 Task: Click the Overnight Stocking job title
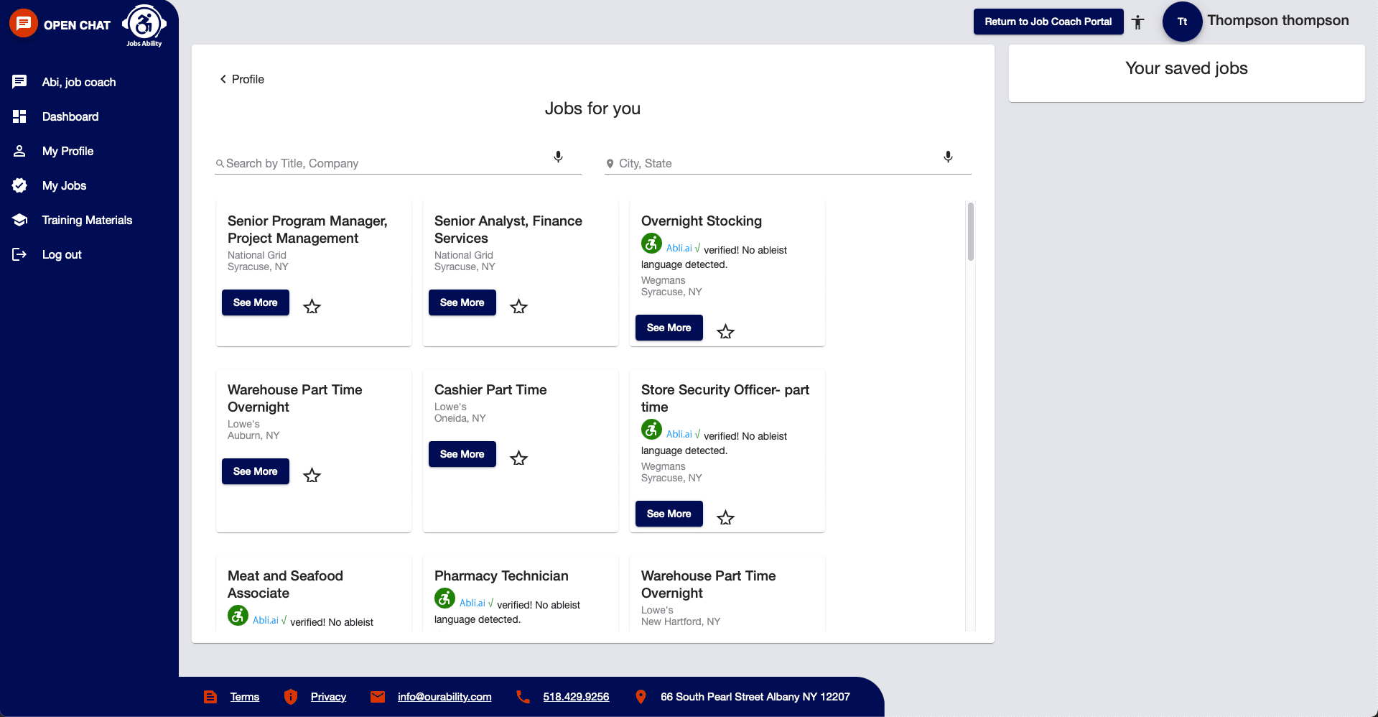click(x=702, y=221)
